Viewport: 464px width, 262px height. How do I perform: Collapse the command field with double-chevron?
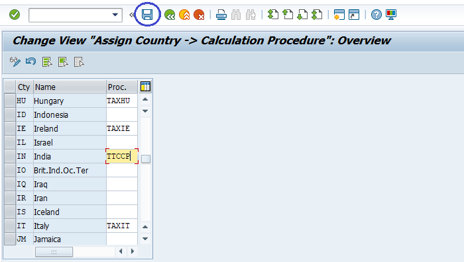[131, 15]
